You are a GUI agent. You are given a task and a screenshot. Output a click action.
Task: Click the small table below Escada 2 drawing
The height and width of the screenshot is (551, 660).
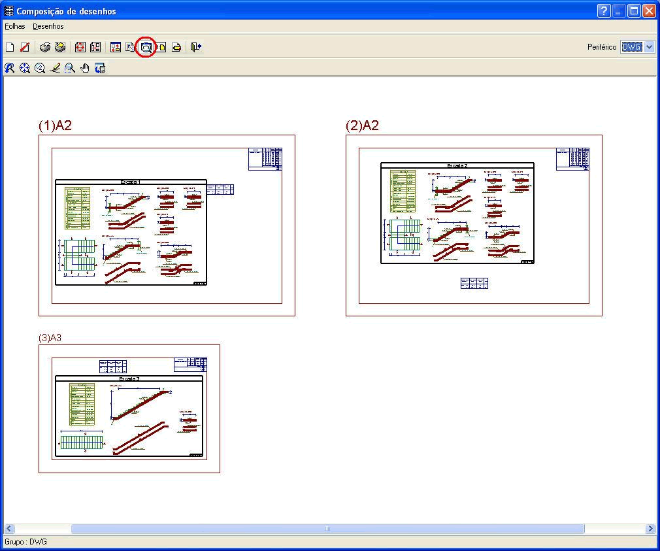click(x=474, y=283)
